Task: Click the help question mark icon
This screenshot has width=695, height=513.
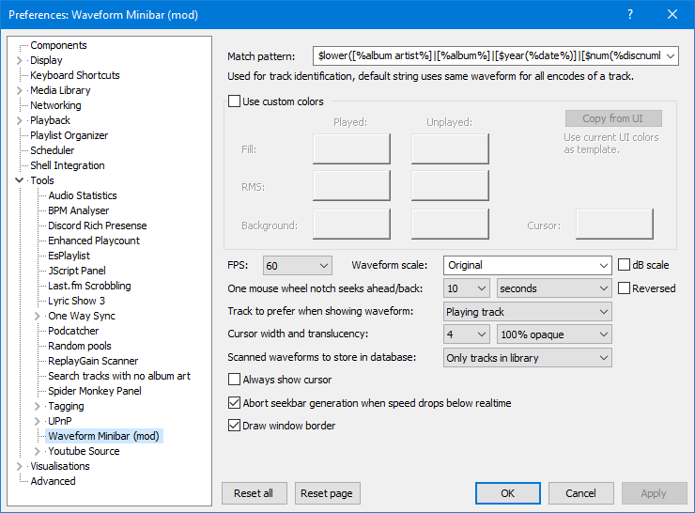Action: [628, 14]
